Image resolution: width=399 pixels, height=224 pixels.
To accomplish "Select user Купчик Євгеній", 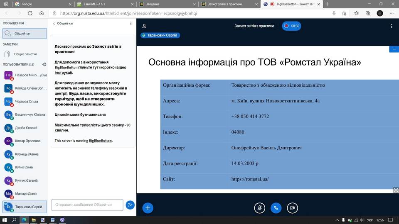I will 25,180.
